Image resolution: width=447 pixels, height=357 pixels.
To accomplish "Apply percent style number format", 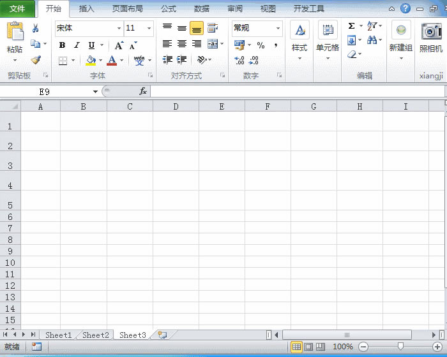I will (x=261, y=45).
